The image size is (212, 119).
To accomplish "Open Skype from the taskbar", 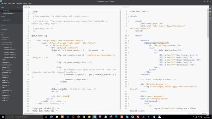I will (x=127, y=117).
